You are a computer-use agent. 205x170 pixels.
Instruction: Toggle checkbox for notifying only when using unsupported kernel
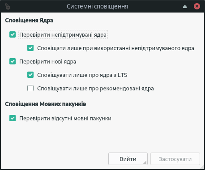click(x=30, y=48)
